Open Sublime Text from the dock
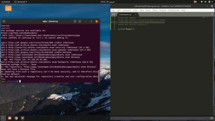This screenshot has height=121, width=215. click(23, 118)
